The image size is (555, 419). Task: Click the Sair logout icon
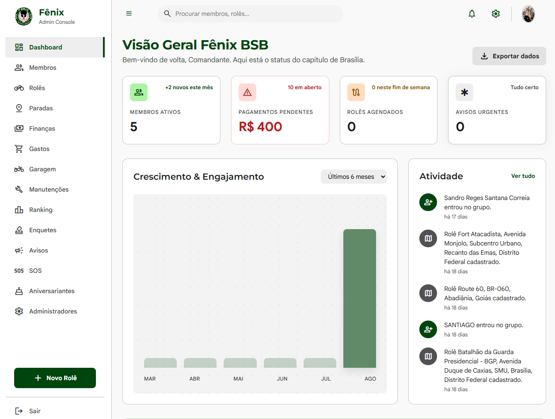(x=19, y=411)
